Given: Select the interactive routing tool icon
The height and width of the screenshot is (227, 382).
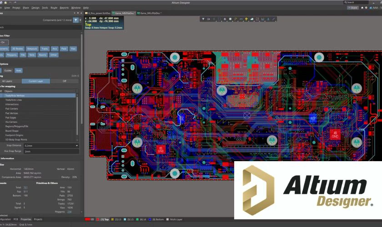Looking at the screenshot, I should 236,19.
